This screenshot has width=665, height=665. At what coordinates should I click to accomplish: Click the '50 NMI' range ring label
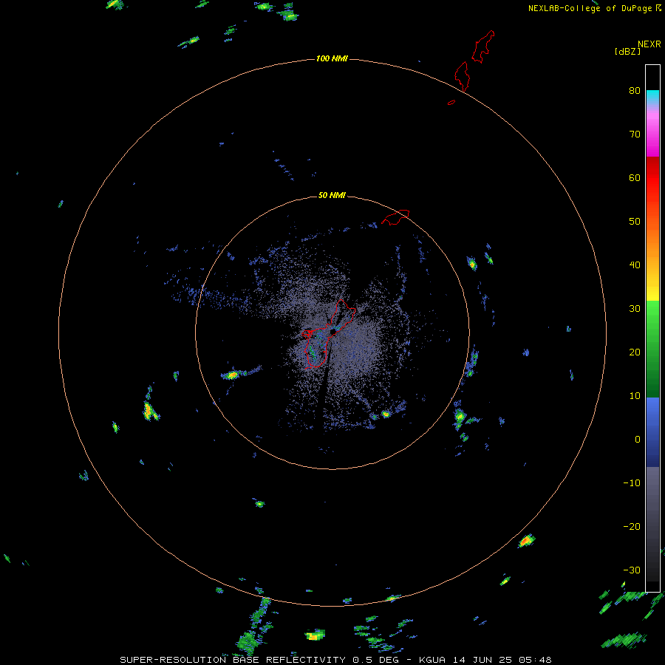point(332,196)
